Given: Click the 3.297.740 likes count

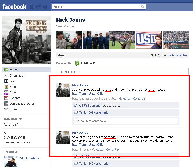Looking at the screenshot, I should point(15,137).
